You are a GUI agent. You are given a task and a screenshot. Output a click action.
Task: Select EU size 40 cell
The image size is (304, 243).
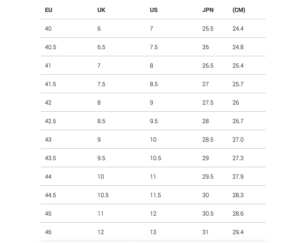click(x=48, y=29)
